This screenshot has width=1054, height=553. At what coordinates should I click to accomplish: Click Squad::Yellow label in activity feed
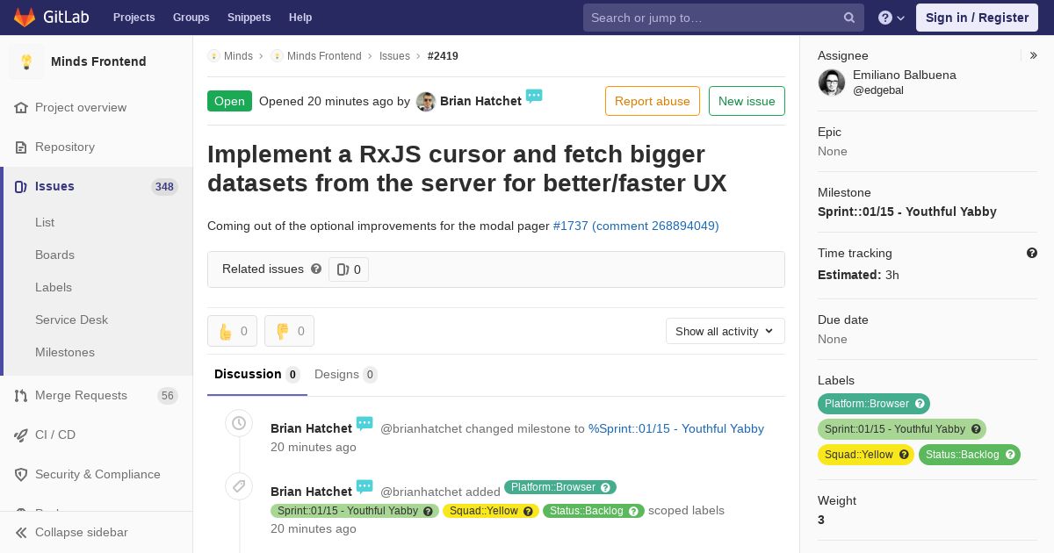(490, 511)
